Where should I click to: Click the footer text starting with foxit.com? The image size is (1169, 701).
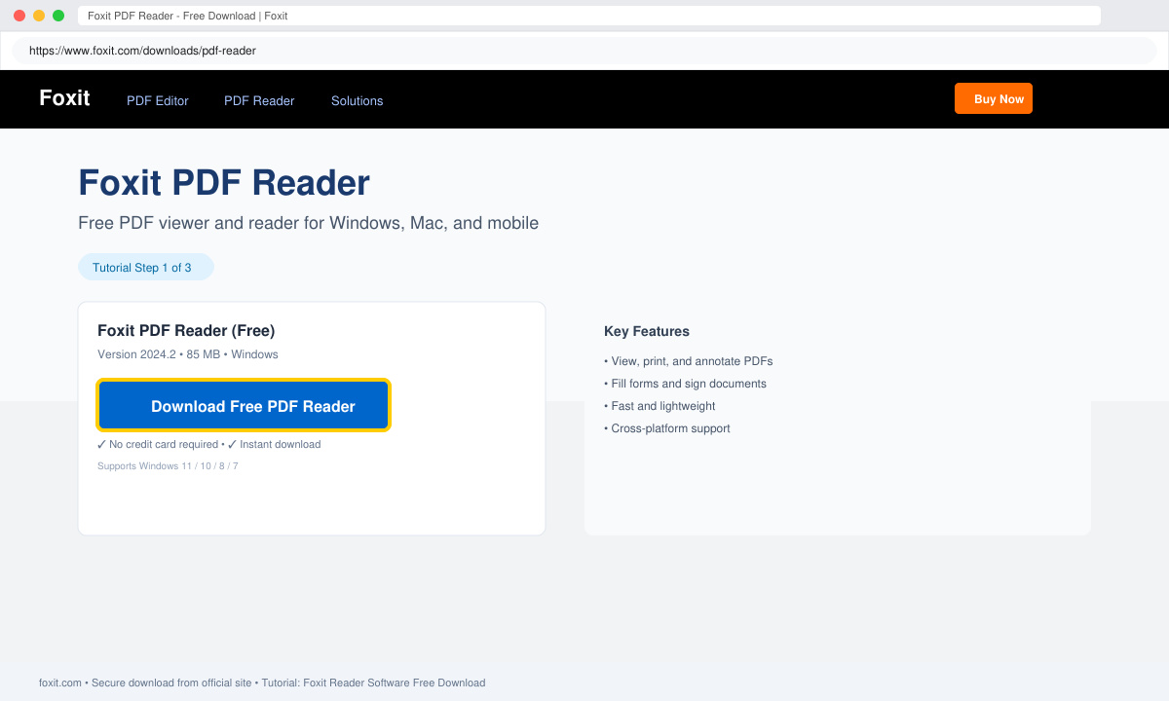(262, 683)
